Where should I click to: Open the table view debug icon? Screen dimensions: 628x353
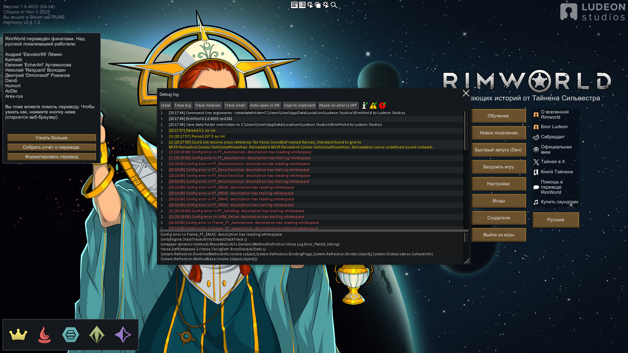point(302,5)
